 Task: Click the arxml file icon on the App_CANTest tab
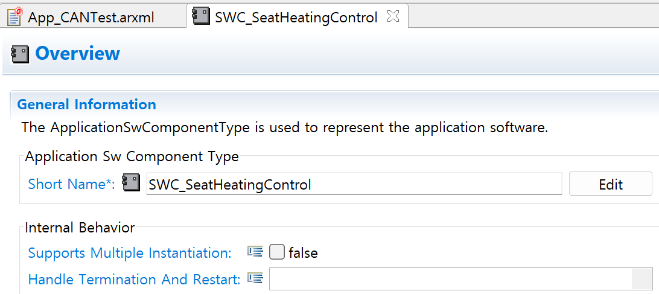[x=14, y=16]
